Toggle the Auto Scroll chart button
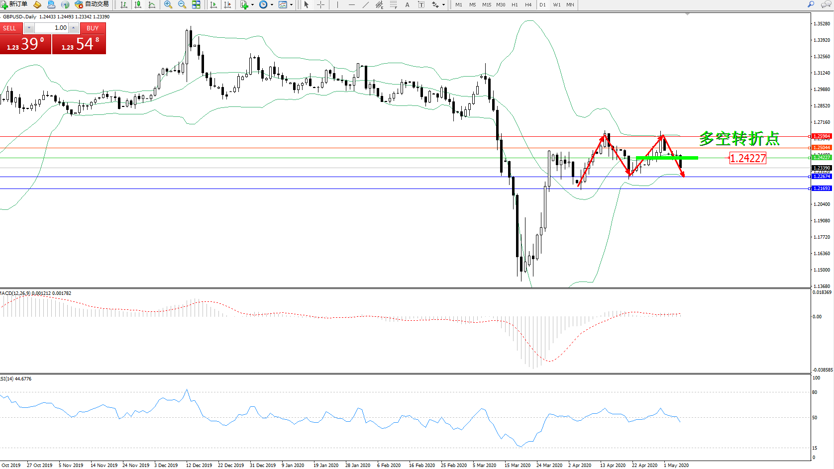Screen dimensions: 834x469 (213, 4)
